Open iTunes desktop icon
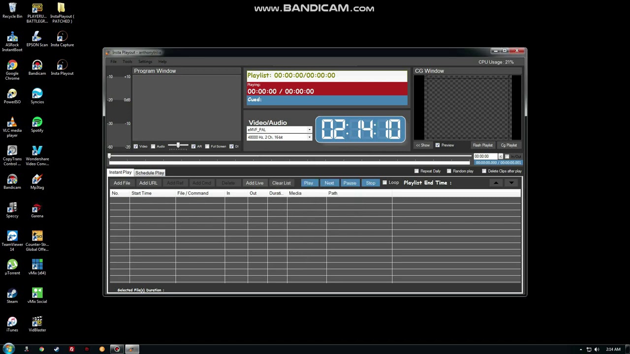Image resolution: width=630 pixels, height=354 pixels. pyautogui.click(x=12, y=324)
